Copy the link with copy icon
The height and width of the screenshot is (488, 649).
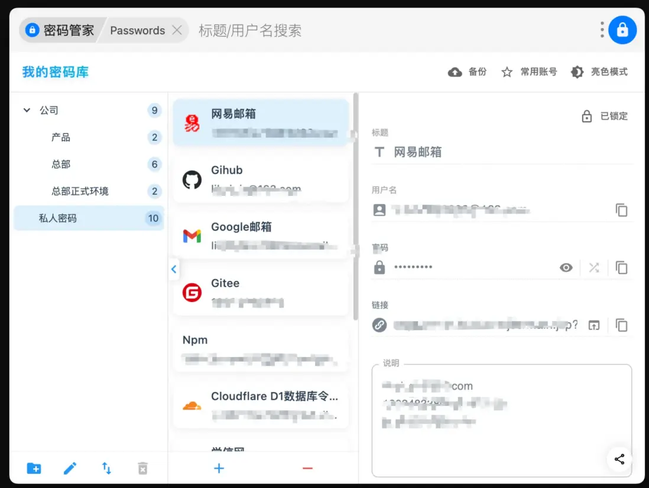[x=621, y=325]
